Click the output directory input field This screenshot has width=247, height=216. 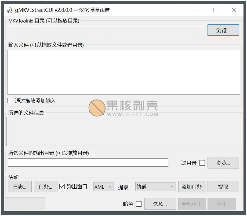(88, 163)
